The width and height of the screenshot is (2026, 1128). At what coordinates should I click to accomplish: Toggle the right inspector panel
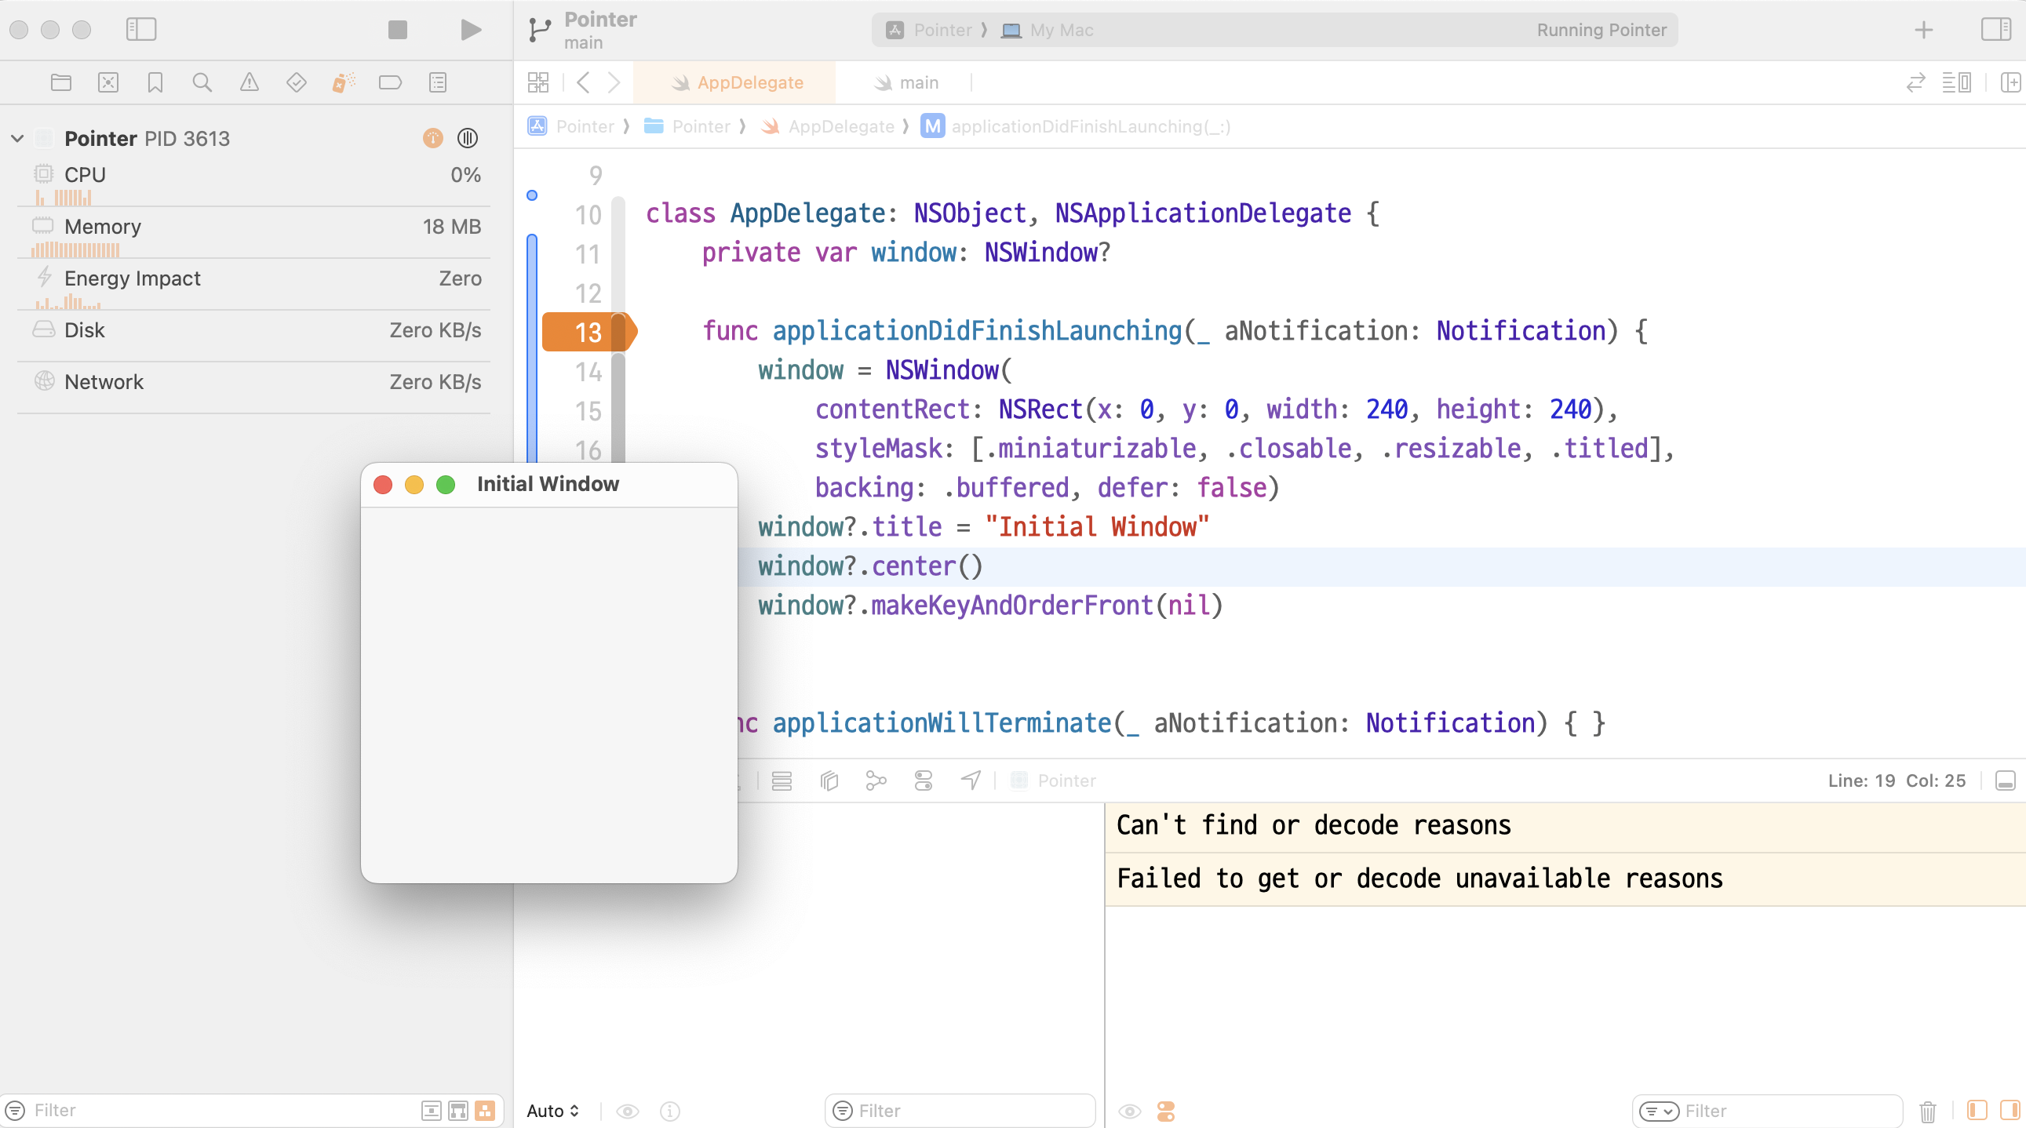click(x=1995, y=30)
